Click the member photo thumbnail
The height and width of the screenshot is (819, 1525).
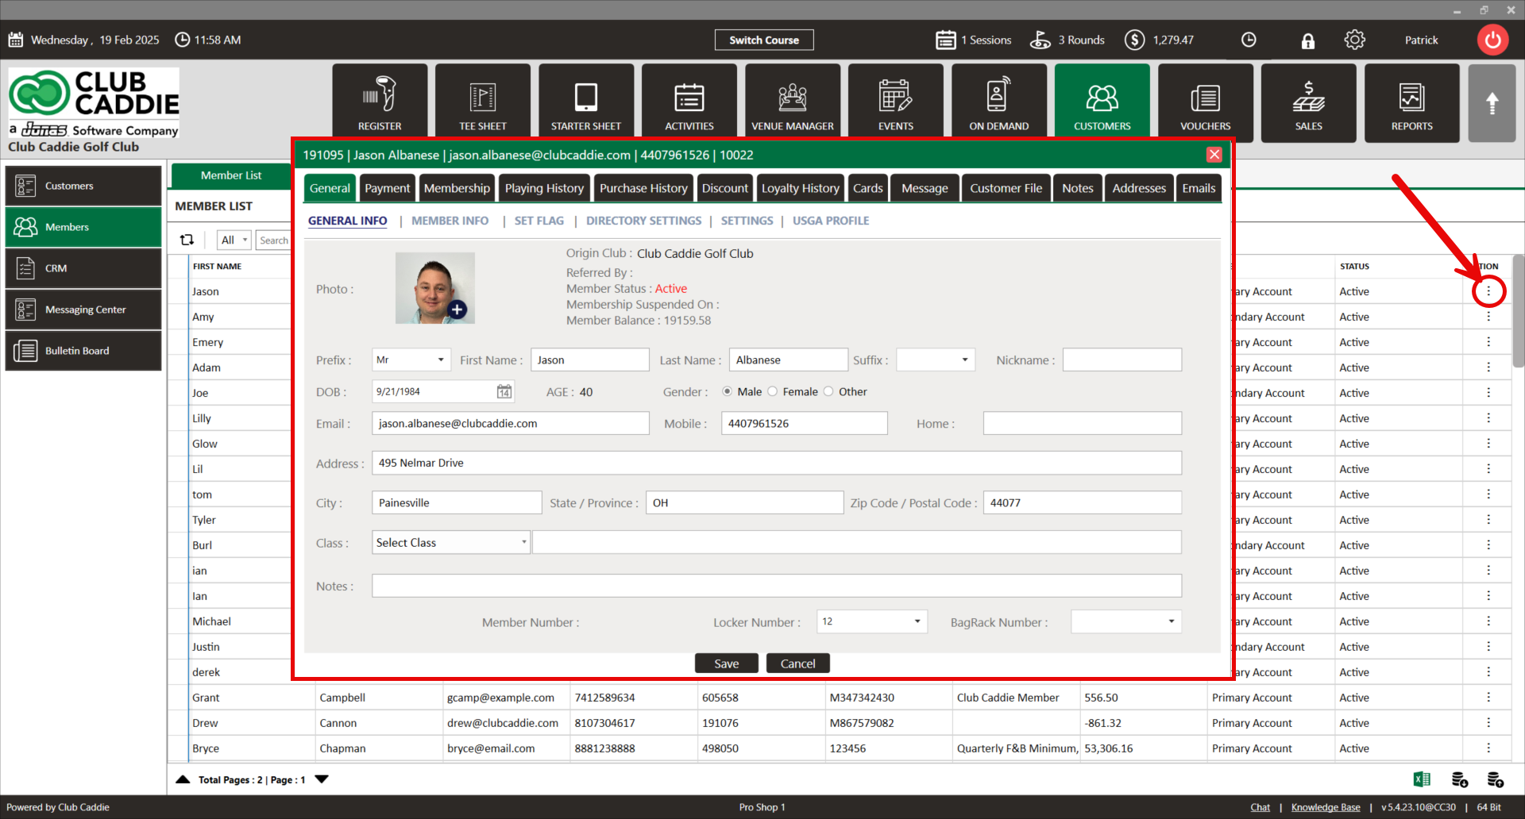coord(435,288)
